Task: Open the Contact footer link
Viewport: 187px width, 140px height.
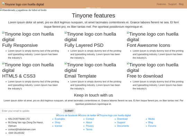Action: (x=90, y=119)
